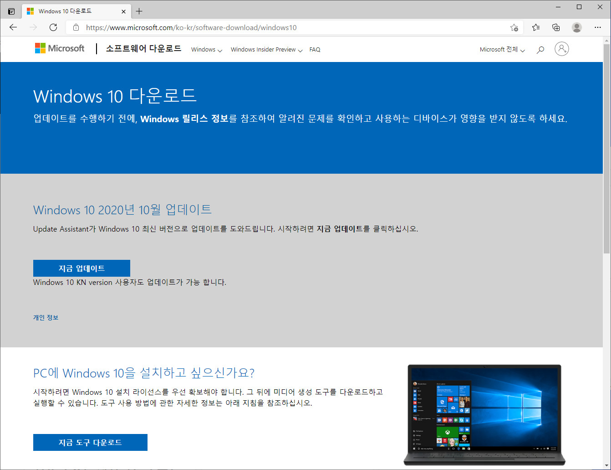Open the browser profile avatar

[577, 27]
